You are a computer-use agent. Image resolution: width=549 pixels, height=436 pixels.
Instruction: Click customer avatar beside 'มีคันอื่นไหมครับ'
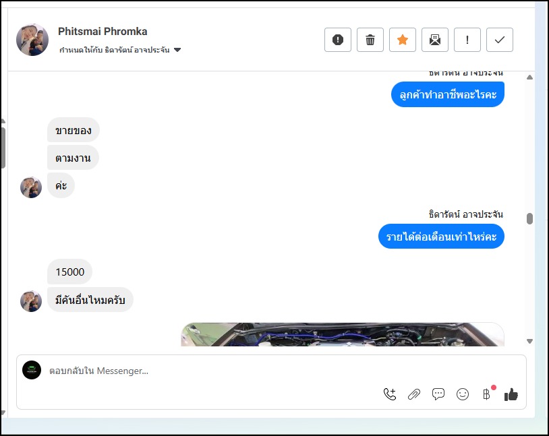(31, 301)
